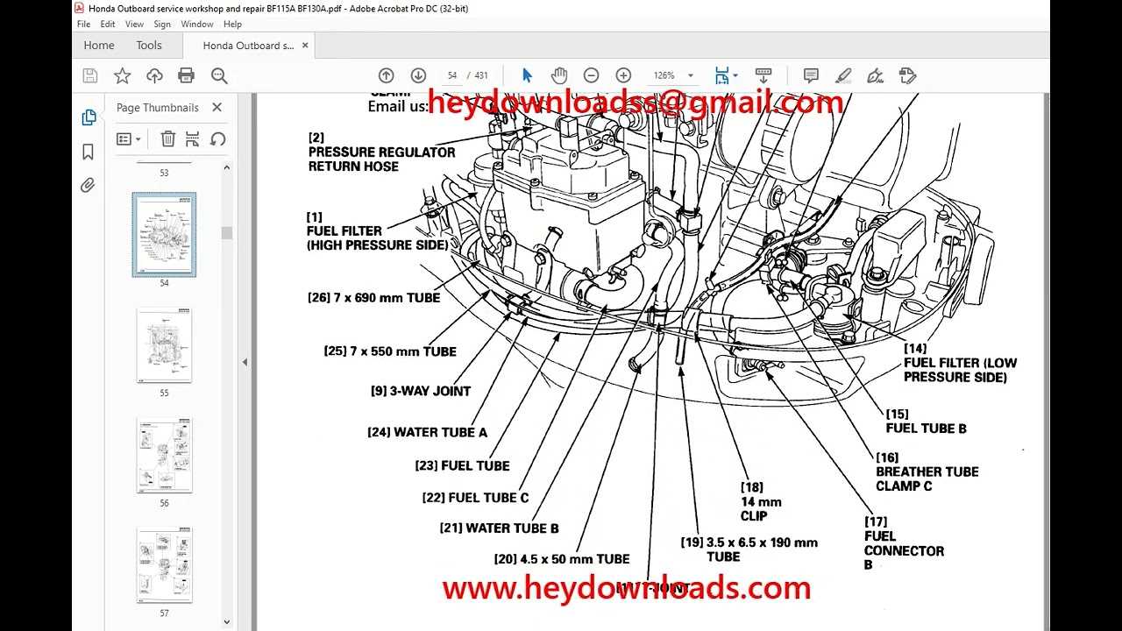The width and height of the screenshot is (1122, 631).
Task: Click the thumbnails scroll down arrow
Action: [227, 622]
